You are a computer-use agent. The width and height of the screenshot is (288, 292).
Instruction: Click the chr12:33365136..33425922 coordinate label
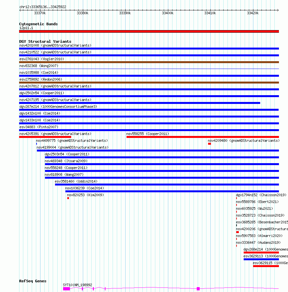click(43, 7)
